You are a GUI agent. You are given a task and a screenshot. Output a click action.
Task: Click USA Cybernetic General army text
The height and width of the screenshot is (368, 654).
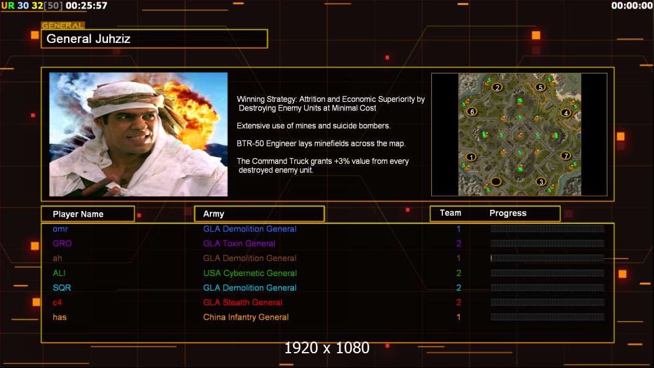[x=250, y=273]
